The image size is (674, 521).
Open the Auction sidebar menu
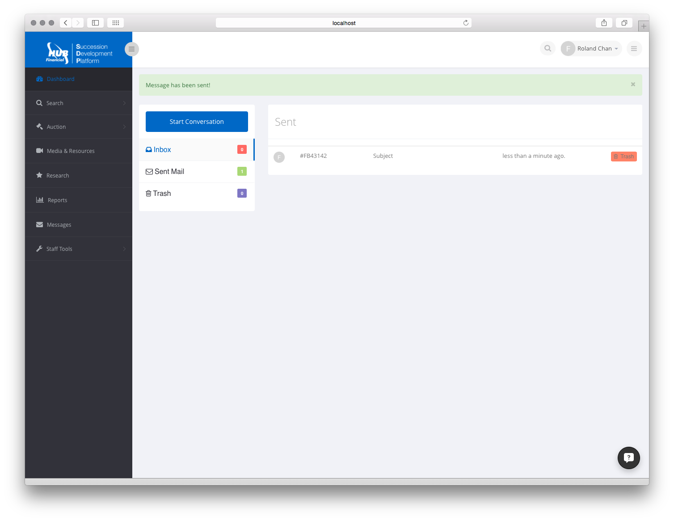79,127
